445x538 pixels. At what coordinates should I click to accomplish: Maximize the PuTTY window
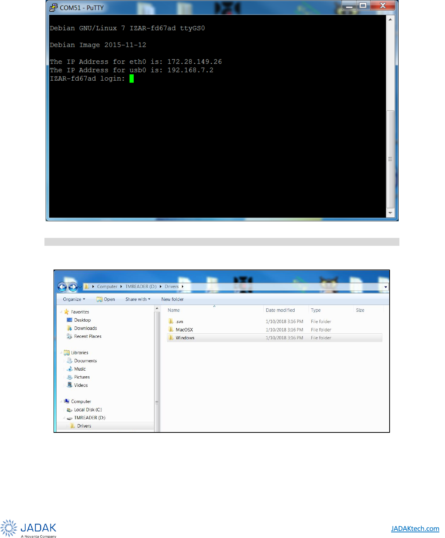click(363, 5)
